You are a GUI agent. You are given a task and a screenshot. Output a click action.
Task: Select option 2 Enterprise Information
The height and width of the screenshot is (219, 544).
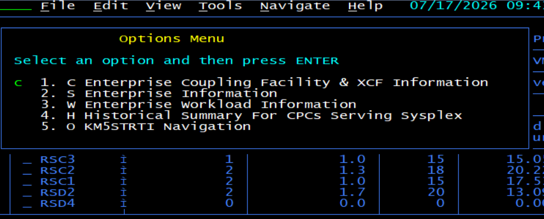(159, 94)
